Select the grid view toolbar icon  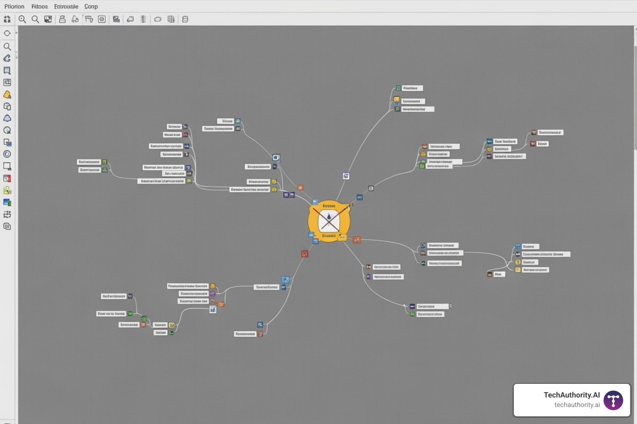click(x=171, y=19)
